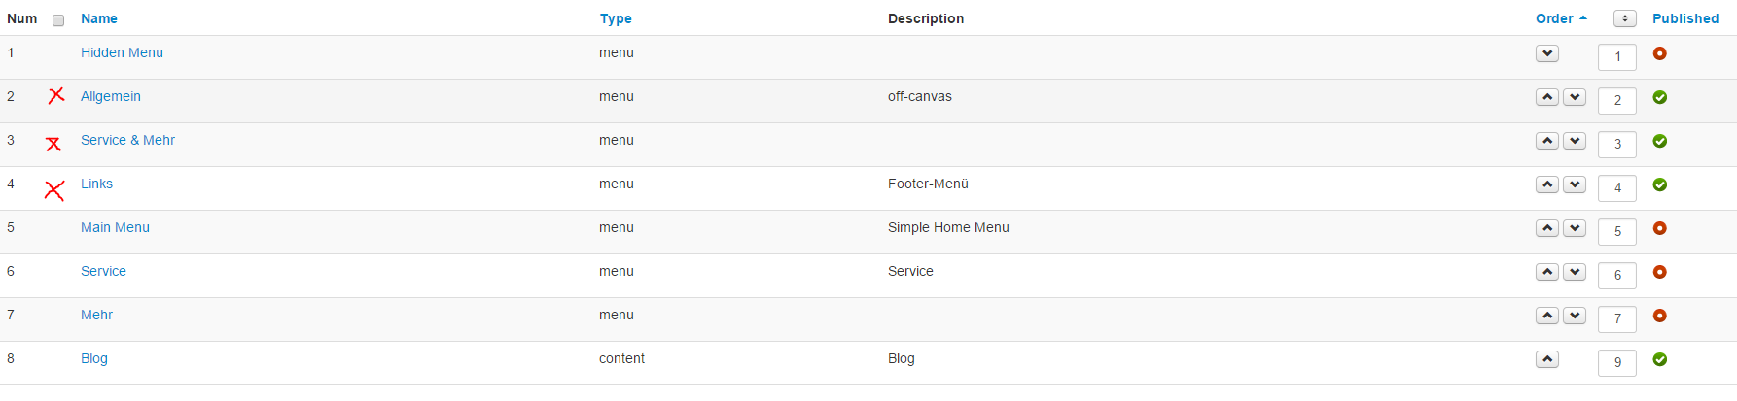This screenshot has width=1737, height=401.
Task: Move Hidden Menu down in order
Action: coord(1547,53)
